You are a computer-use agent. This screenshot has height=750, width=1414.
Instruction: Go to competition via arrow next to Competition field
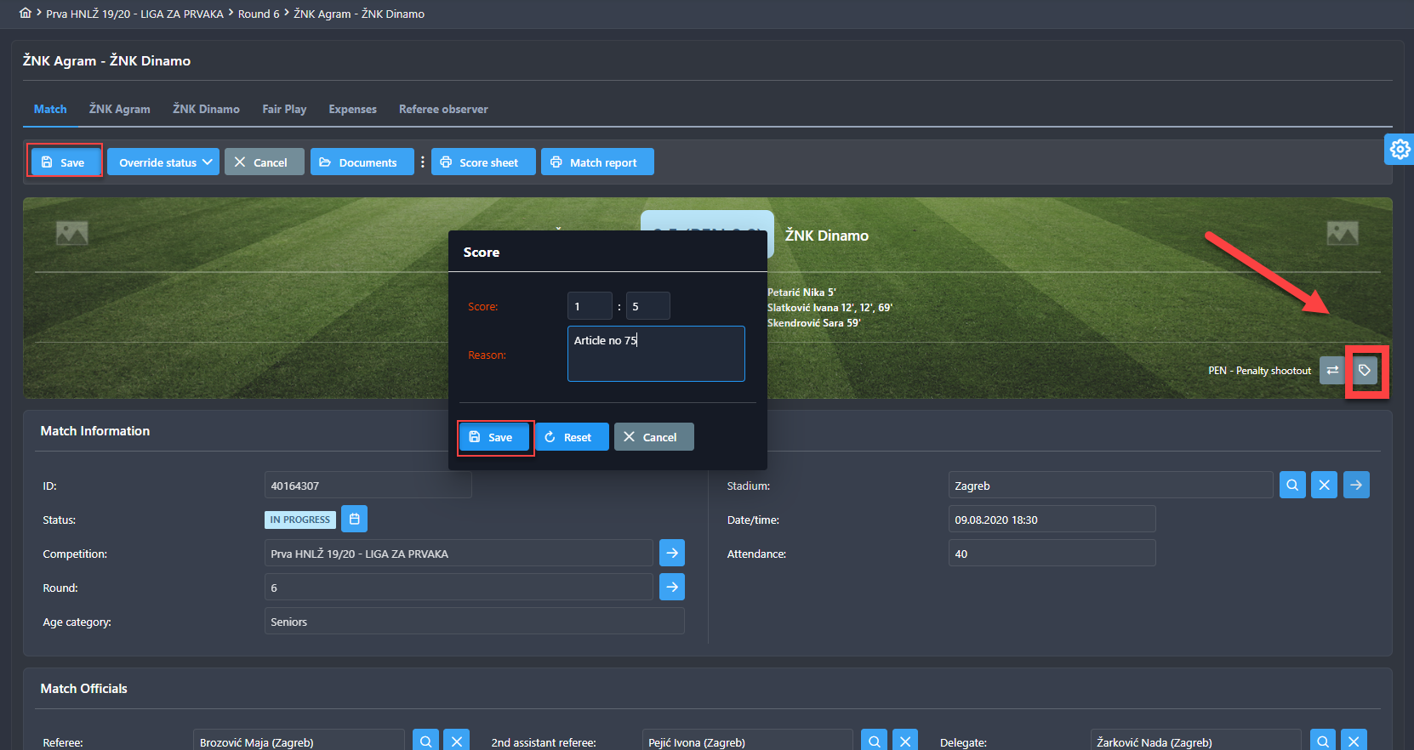tap(672, 553)
